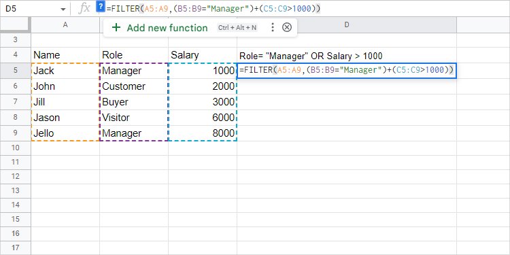Select the salary cell showing 8000
This screenshot has height=255, width=510.
[x=203, y=133]
